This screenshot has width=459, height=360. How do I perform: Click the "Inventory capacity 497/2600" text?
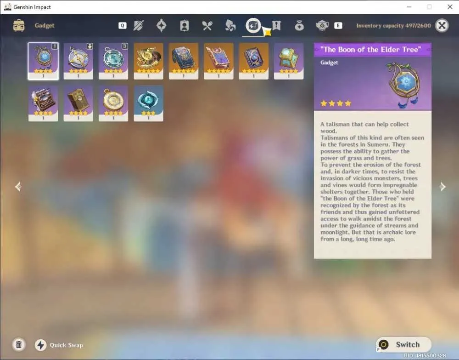click(x=393, y=26)
